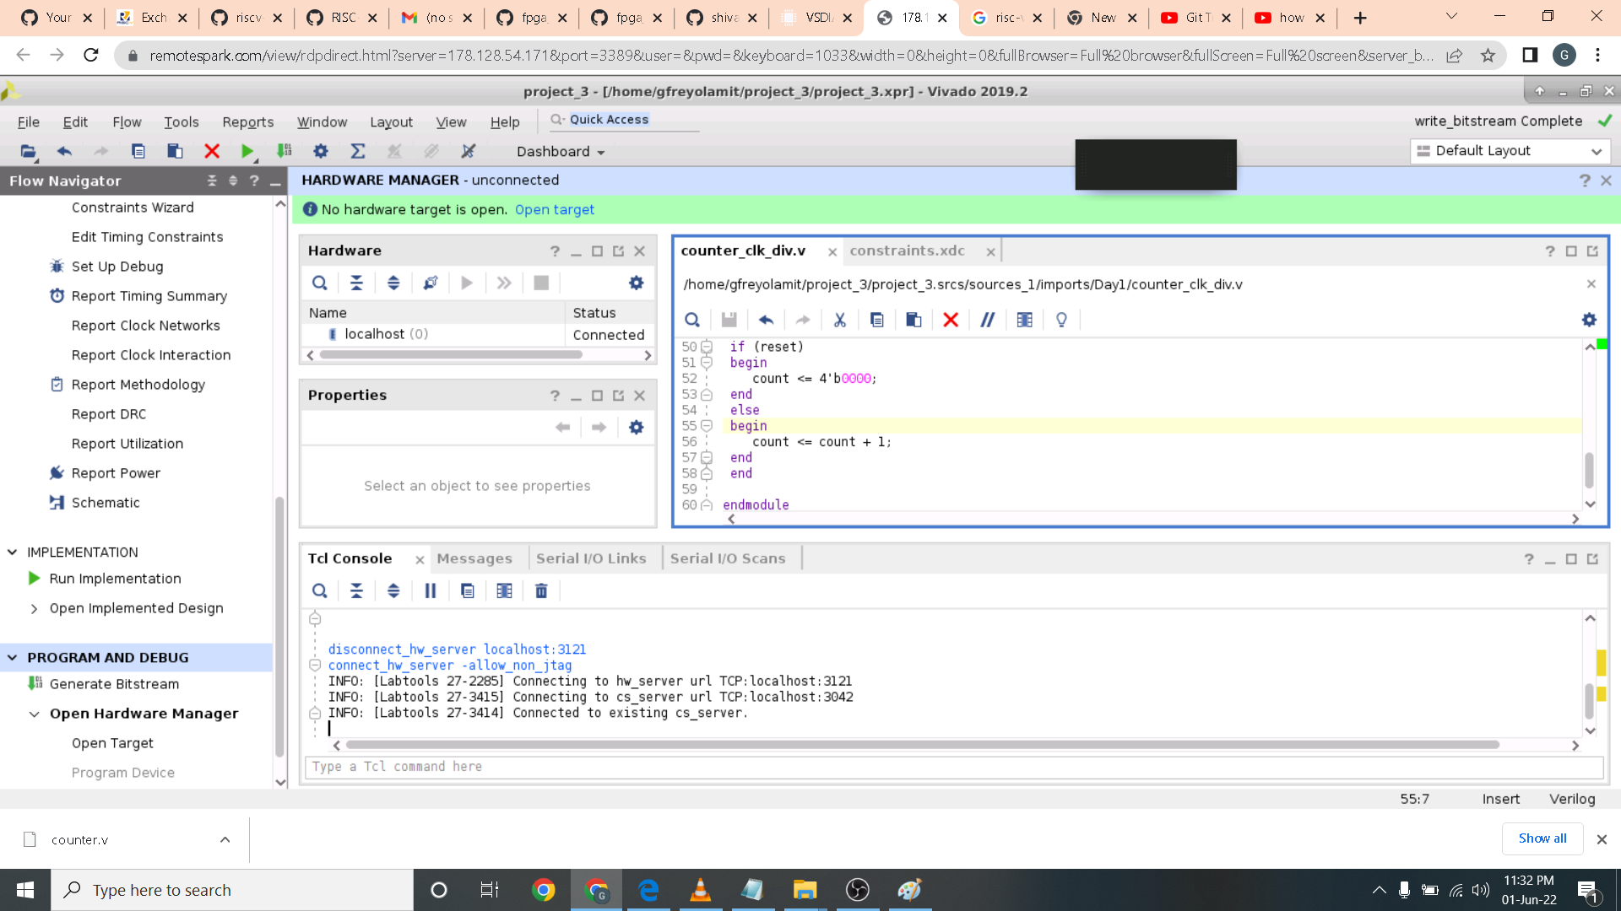This screenshot has width=1621, height=911.
Task: Click the red X in main toolbar
Action: click(212, 152)
